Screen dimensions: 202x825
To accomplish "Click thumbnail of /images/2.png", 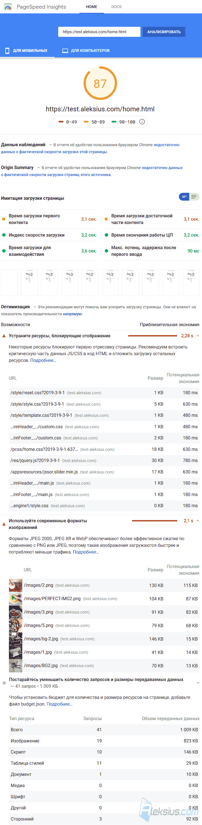I will (16, 585).
